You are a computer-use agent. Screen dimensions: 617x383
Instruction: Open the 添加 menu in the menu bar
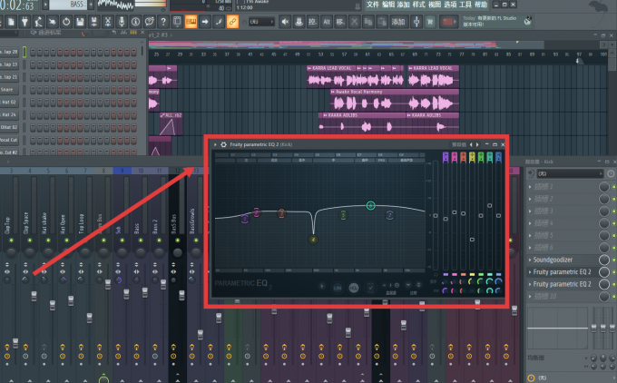coord(404,5)
